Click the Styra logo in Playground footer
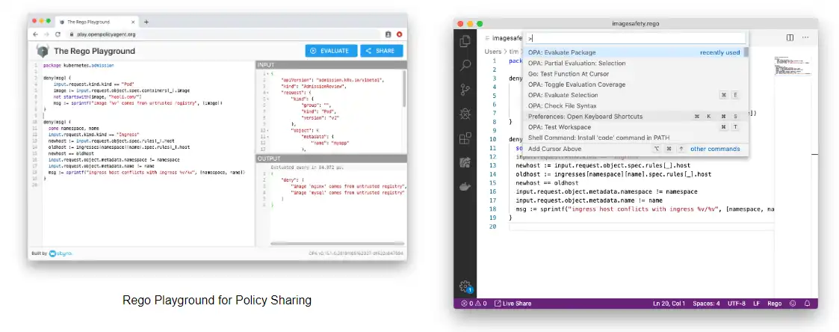The height and width of the screenshot is (332, 839). (60, 253)
